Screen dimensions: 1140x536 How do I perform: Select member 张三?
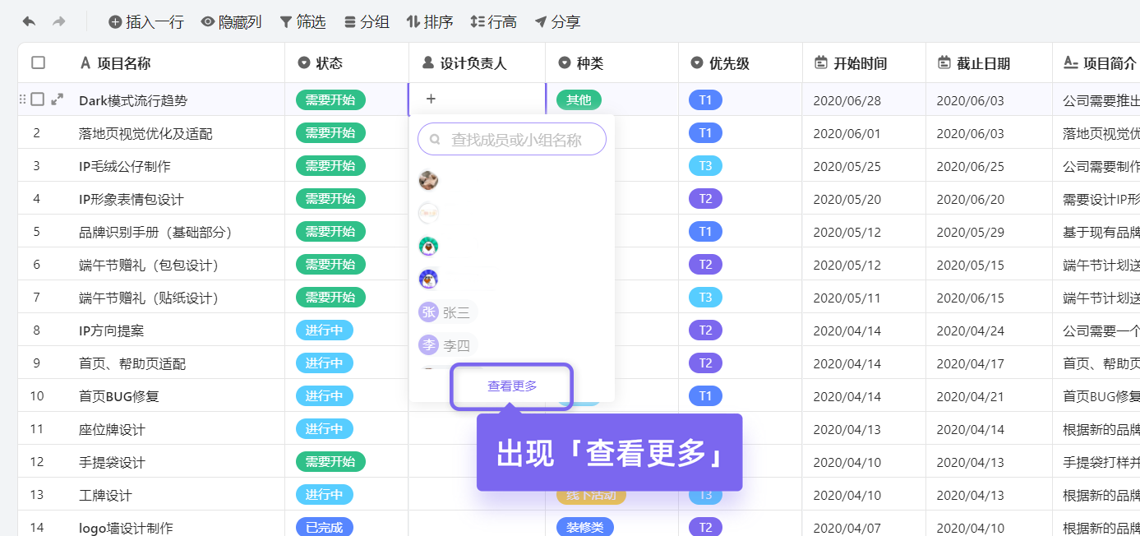pos(447,312)
